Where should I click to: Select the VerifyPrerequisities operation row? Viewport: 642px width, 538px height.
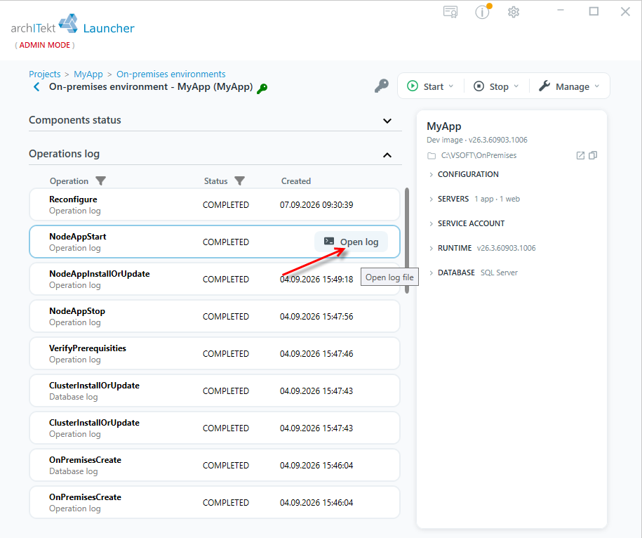point(215,353)
